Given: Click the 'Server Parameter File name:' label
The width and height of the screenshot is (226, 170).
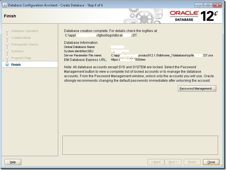Looking at the screenshot, I should (x=83, y=55).
